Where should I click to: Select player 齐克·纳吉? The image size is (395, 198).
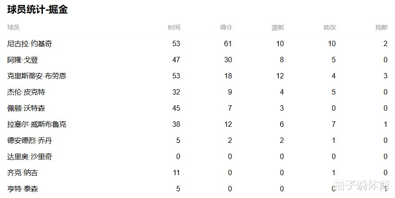(x=23, y=173)
